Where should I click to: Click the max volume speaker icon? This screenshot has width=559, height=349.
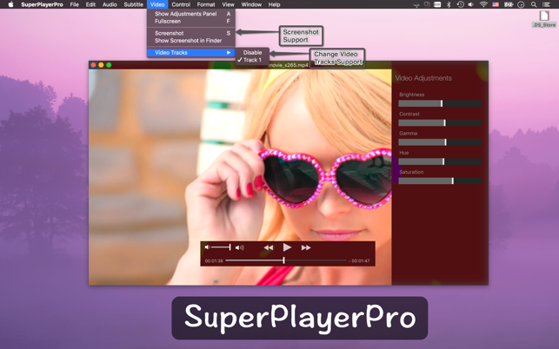click(x=240, y=247)
